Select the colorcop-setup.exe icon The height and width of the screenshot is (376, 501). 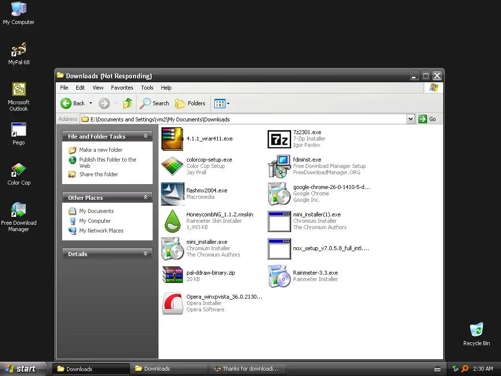tap(173, 166)
